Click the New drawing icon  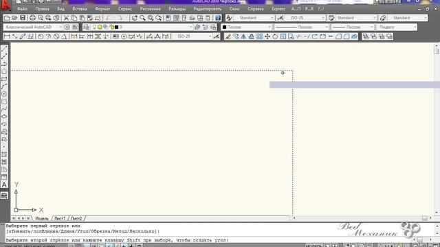coord(7,18)
